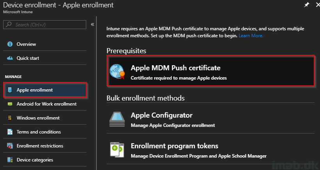The width and height of the screenshot is (320, 170).
Task: Close the Device enrollment blade
Action: [x=318, y=5]
